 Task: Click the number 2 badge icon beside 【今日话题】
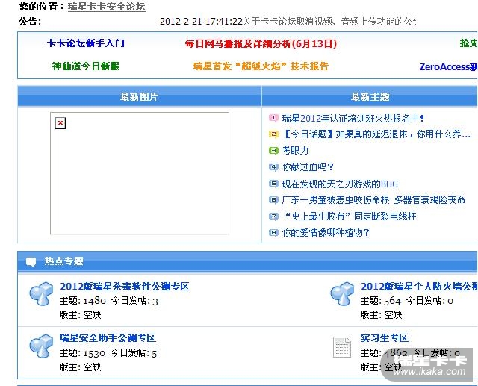click(x=273, y=134)
